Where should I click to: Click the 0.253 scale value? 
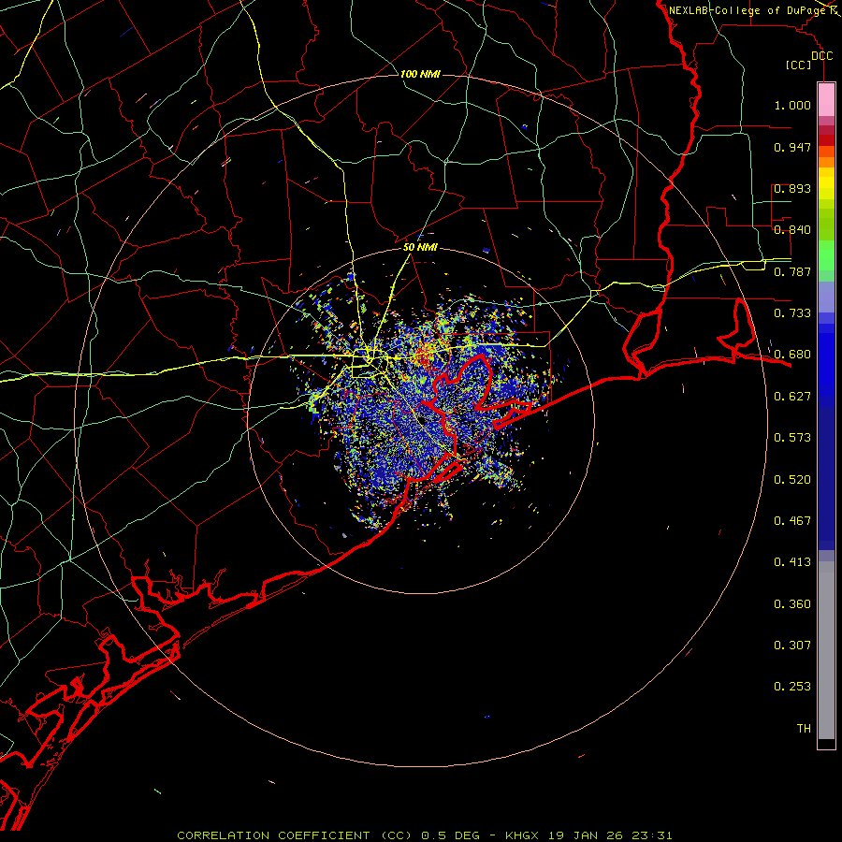point(792,687)
